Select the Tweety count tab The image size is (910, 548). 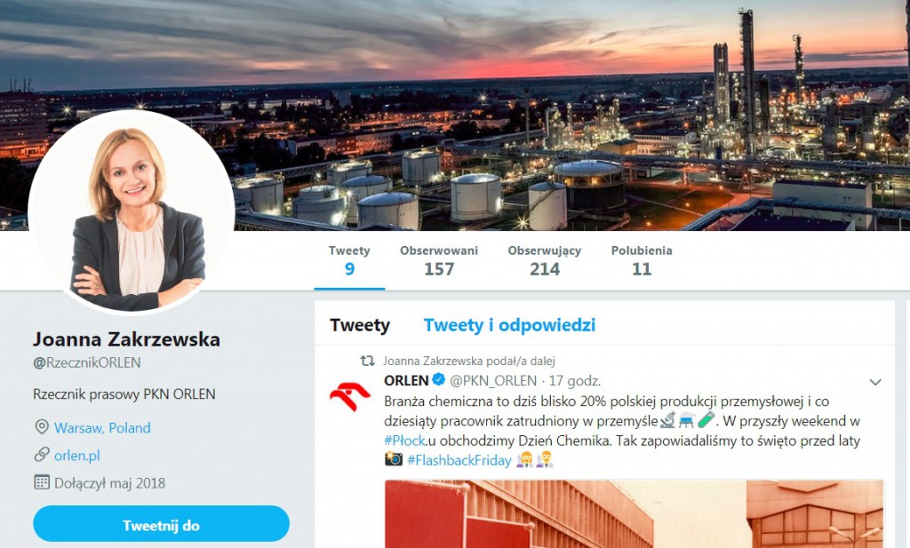349,260
